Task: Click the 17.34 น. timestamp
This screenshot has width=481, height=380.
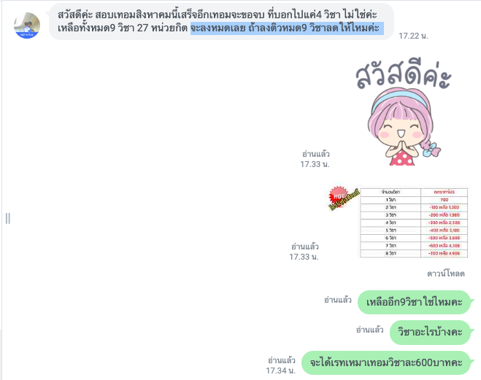Action: pos(280,371)
